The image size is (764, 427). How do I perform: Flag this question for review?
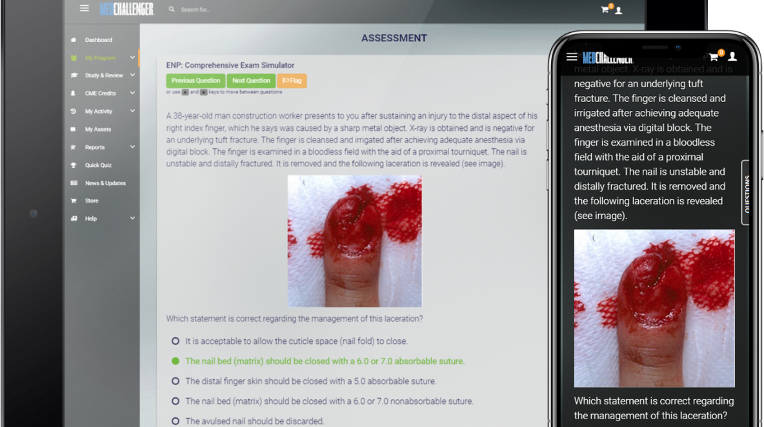coord(292,81)
